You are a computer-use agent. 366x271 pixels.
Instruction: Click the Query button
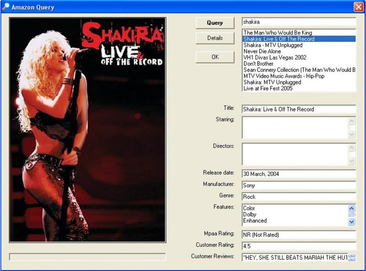coord(215,22)
